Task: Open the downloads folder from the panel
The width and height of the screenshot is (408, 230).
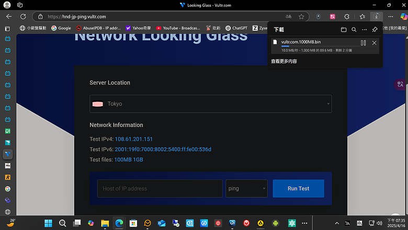Action: [344, 30]
